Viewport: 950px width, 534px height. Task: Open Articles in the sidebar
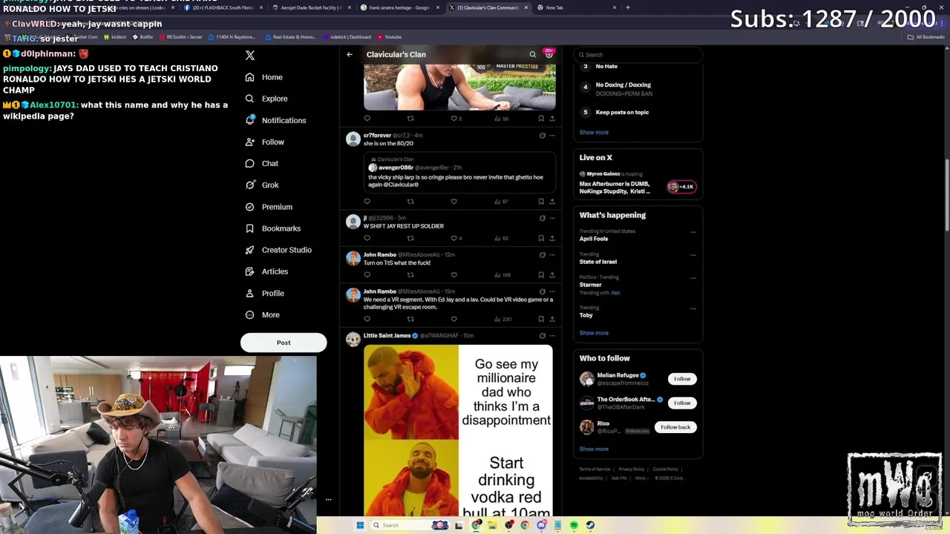coord(266,271)
